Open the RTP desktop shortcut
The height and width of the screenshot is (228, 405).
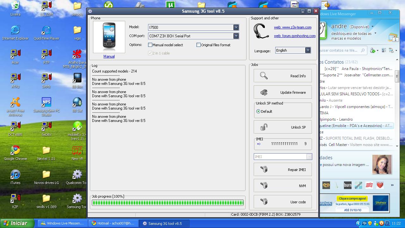click(46, 57)
